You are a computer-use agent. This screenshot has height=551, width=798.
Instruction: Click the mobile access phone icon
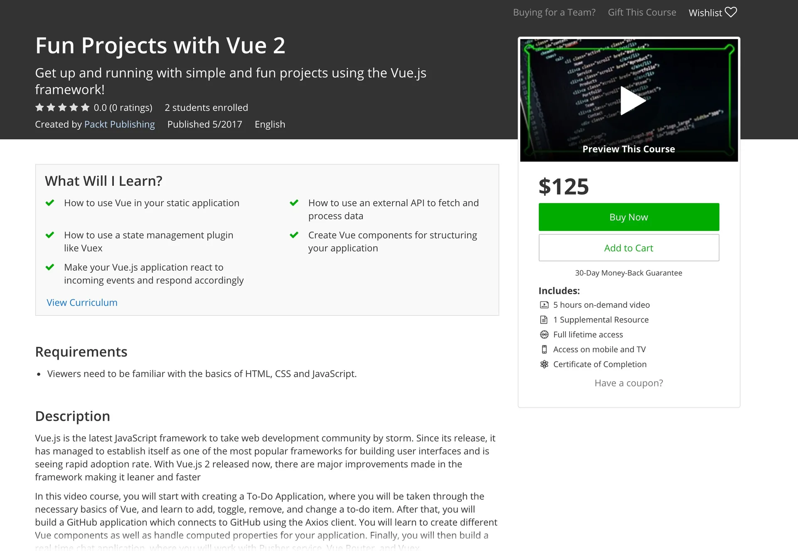pos(544,349)
